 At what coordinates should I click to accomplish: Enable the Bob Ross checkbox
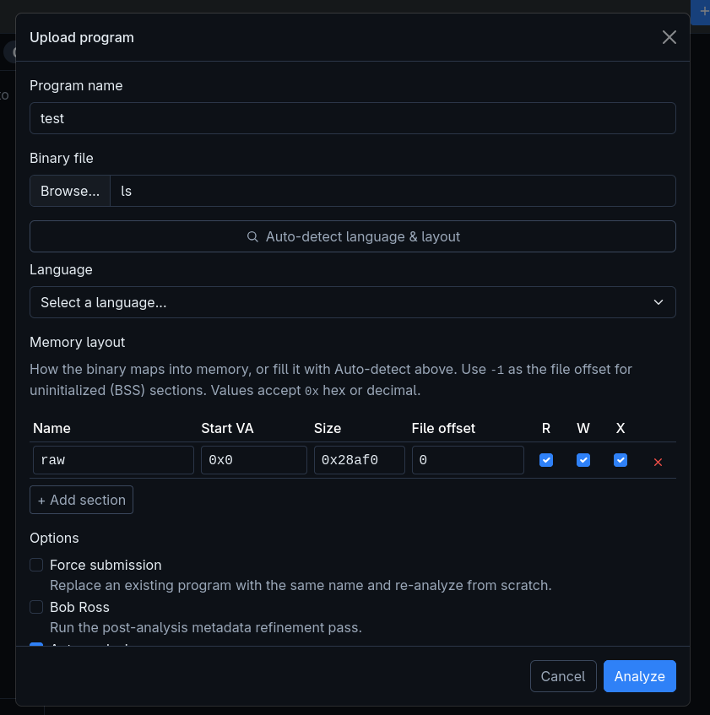click(36, 607)
